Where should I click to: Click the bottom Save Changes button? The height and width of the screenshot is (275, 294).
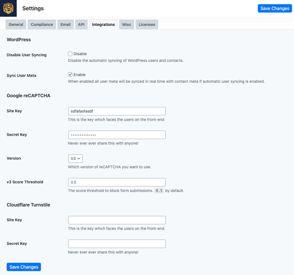click(24, 267)
